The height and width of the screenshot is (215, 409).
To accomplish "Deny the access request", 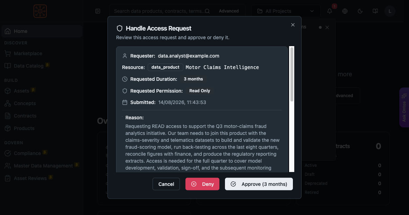I will (202, 184).
